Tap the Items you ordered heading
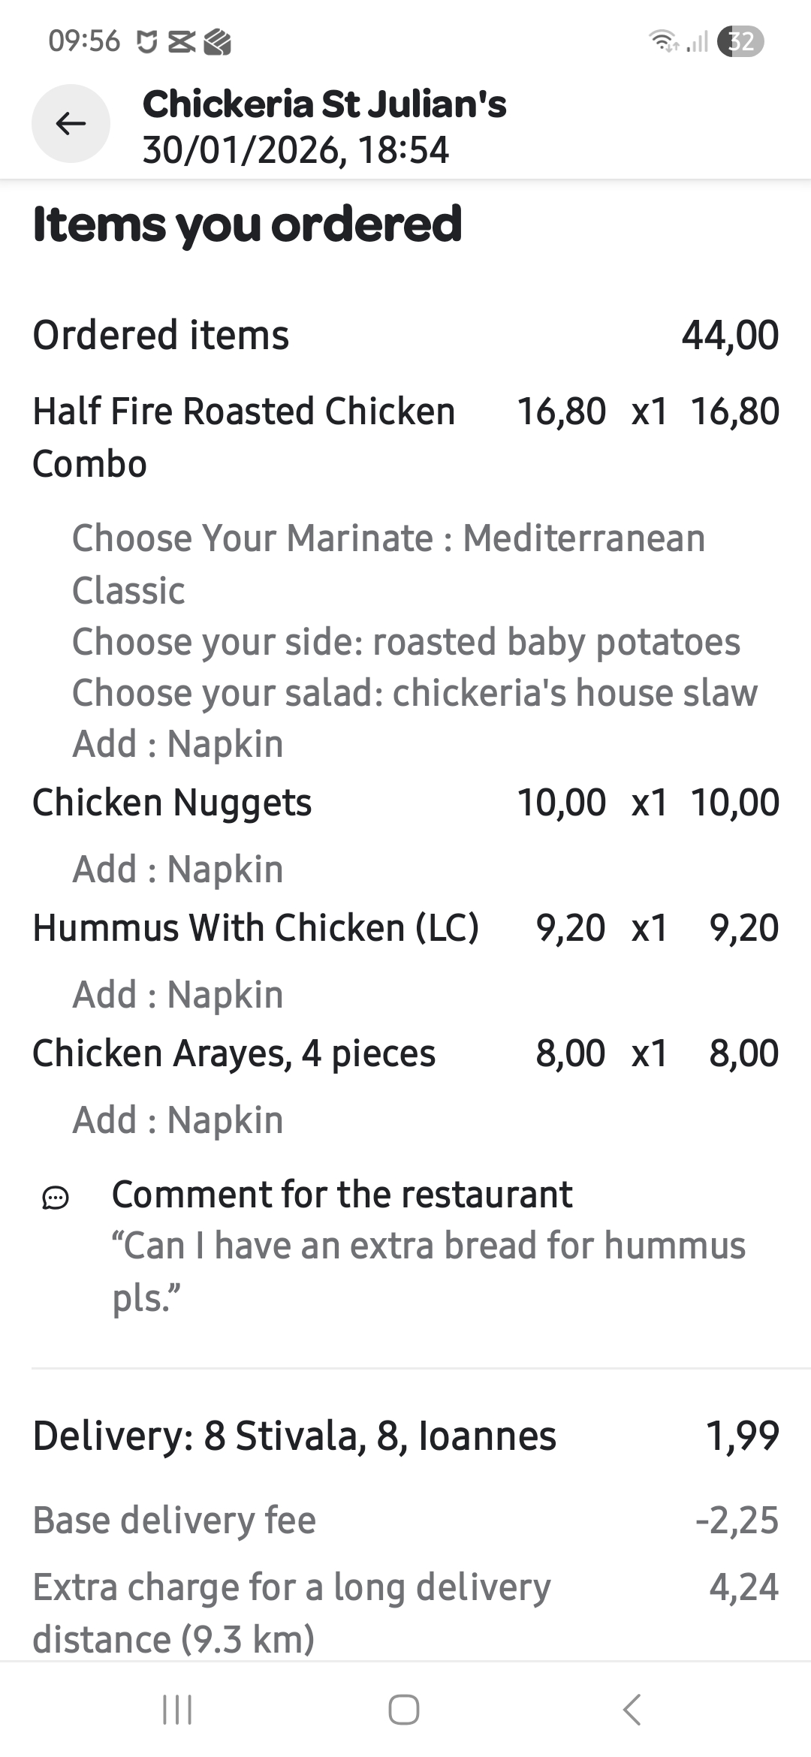The width and height of the screenshot is (811, 1757). coord(247,224)
